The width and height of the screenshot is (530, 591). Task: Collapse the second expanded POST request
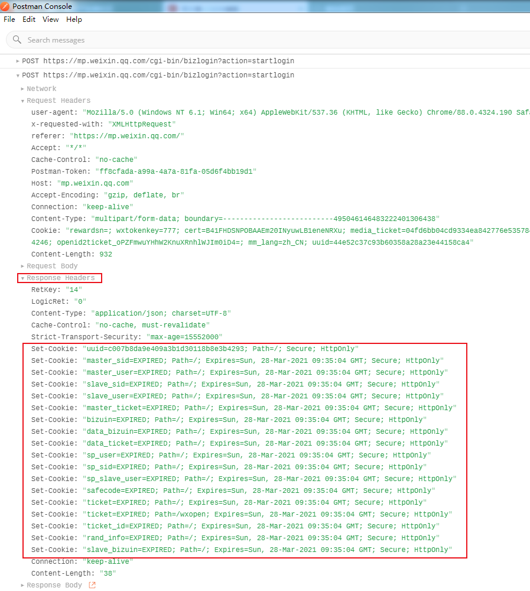[x=18, y=76]
